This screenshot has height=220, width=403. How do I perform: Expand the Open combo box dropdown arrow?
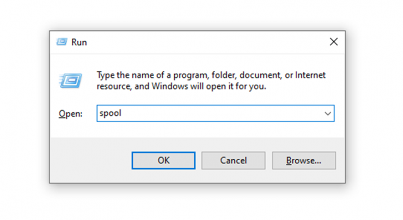pyautogui.click(x=328, y=113)
